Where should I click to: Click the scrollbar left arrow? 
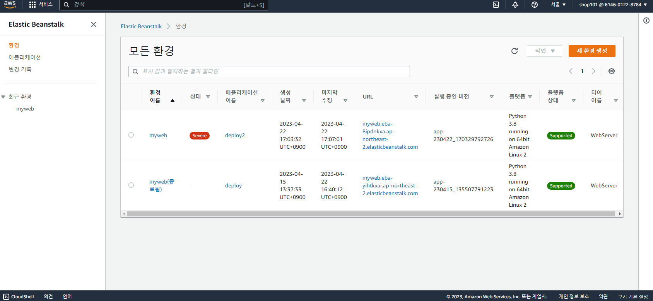click(x=124, y=214)
